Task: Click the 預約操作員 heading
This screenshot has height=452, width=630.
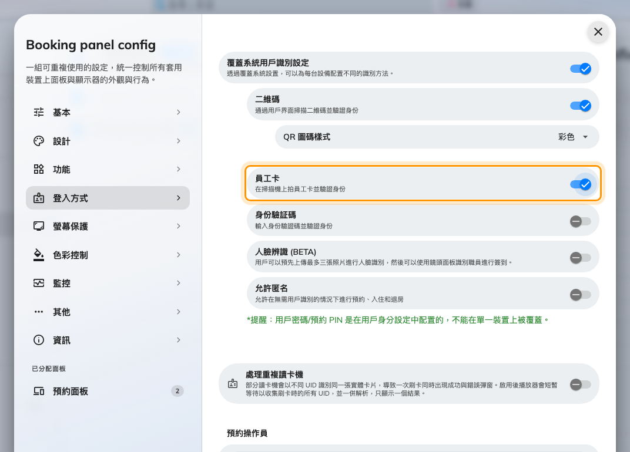Action: click(x=247, y=433)
